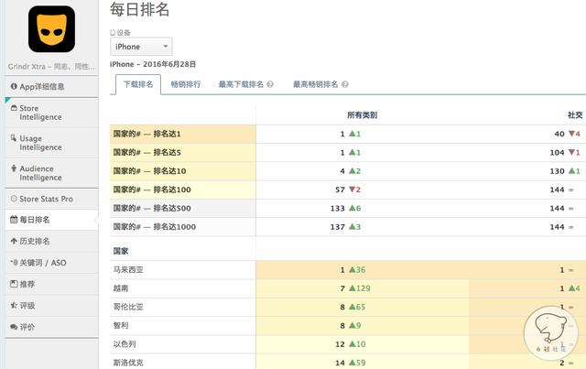Click 排名达100 value 57 ▼2

348,190
